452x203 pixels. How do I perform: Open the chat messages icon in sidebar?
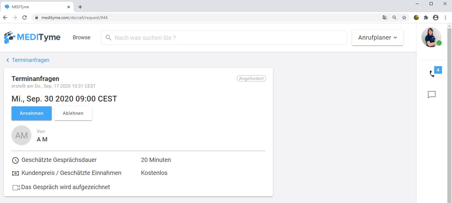(x=432, y=95)
